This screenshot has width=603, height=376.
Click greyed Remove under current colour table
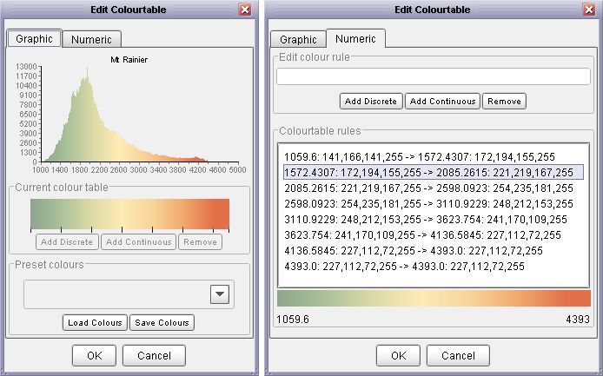[x=200, y=241]
